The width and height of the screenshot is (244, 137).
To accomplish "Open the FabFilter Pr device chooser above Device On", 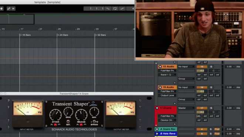I will 167,116.
